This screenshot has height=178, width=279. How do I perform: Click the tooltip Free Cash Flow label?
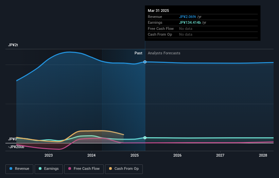click(x=161, y=29)
